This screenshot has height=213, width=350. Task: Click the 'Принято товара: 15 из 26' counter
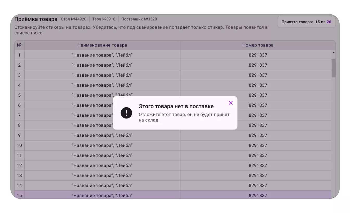click(x=306, y=22)
